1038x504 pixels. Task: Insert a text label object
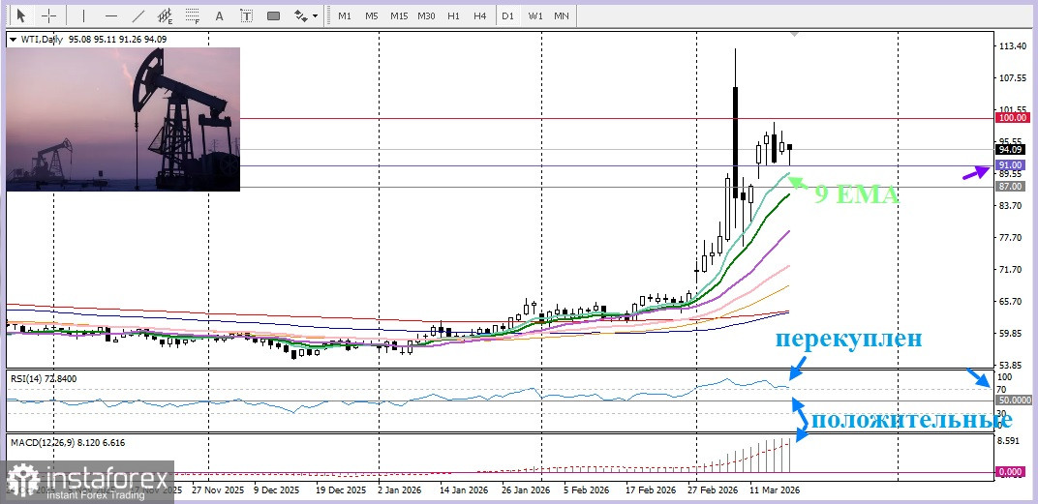click(247, 15)
